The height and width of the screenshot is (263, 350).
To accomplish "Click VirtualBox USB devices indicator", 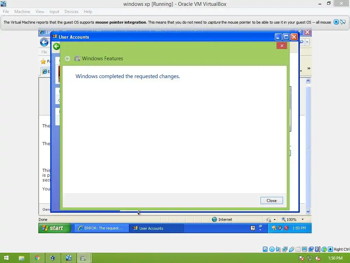I will [291, 249].
